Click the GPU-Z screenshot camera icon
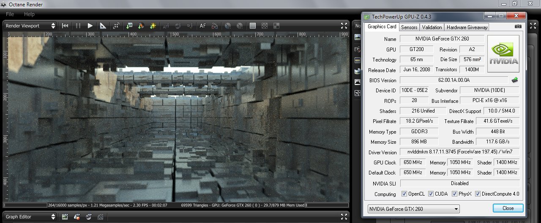541x223 pixels. point(518,27)
